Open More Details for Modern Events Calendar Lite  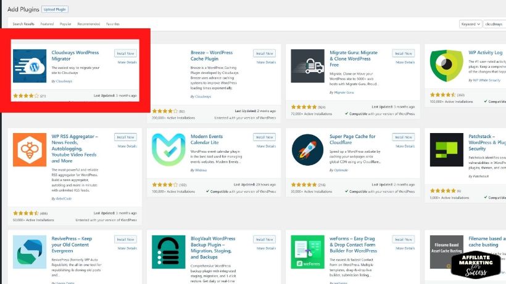pyautogui.click(x=266, y=146)
